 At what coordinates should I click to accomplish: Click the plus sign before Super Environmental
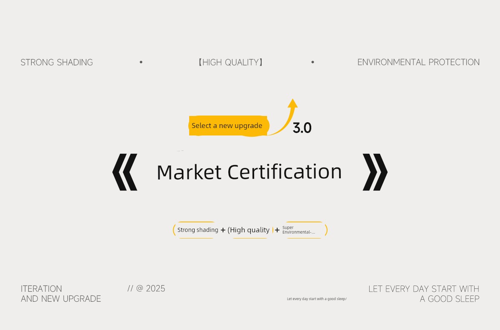[x=277, y=230]
